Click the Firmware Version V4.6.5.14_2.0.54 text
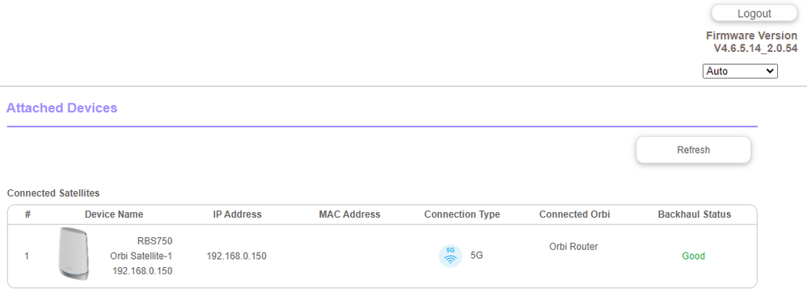The width and height of the screenshot is (807, 301). [751, 42]
